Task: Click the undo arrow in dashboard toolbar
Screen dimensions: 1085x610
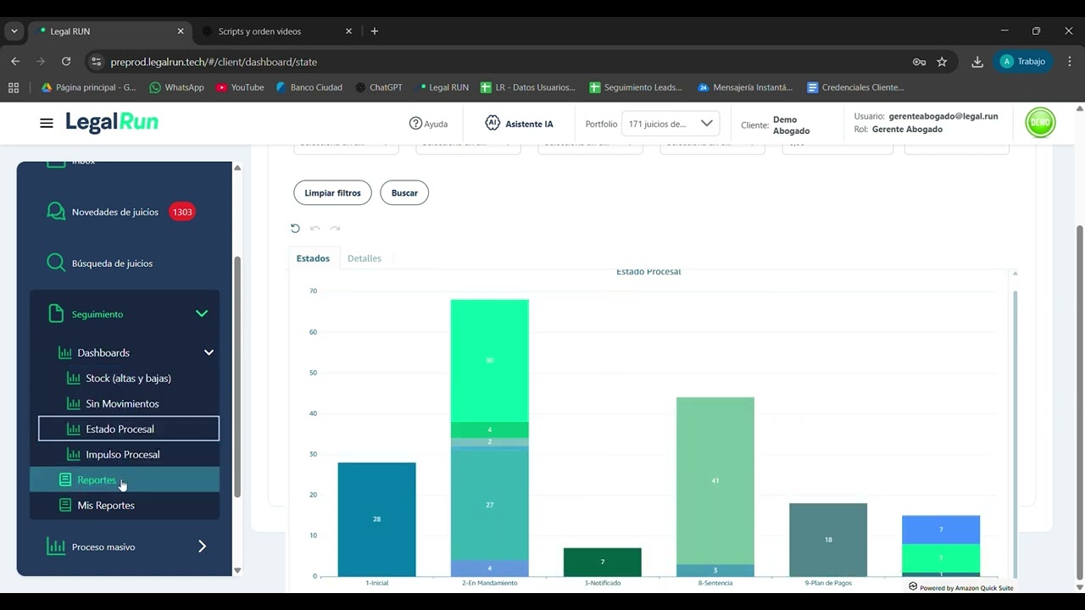Action: [315, 228]
